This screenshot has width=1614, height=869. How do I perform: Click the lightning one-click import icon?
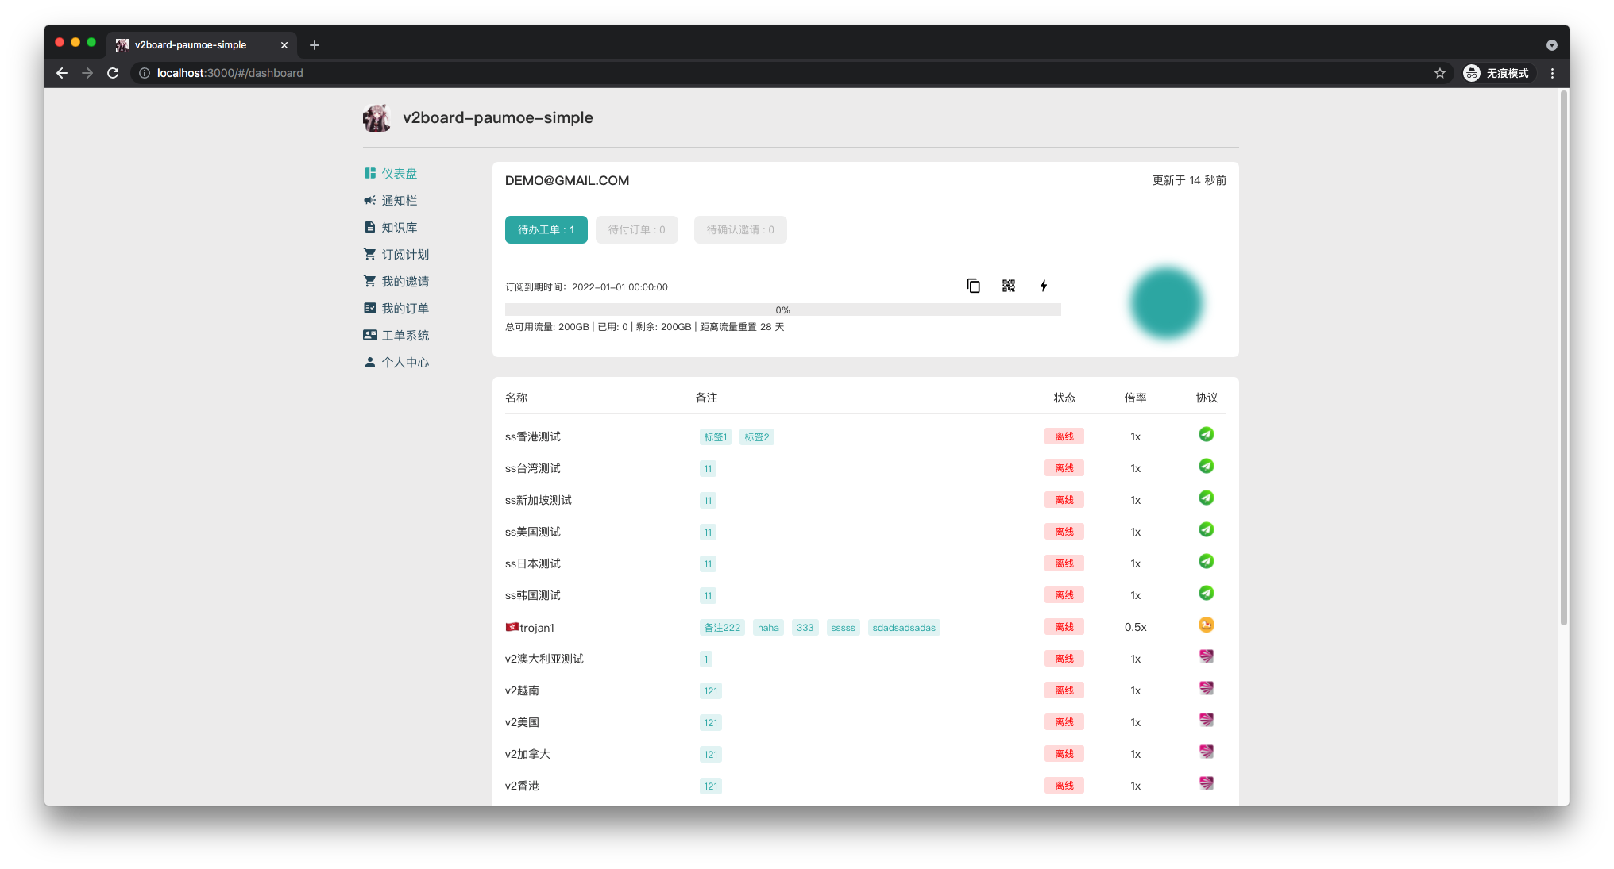click(x=1044, y=286)
